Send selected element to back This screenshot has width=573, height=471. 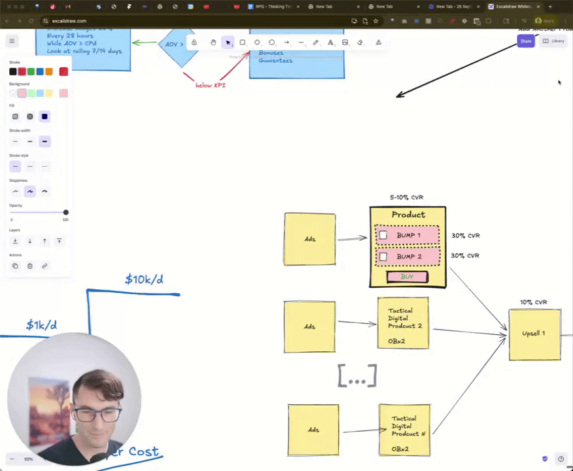15,241
